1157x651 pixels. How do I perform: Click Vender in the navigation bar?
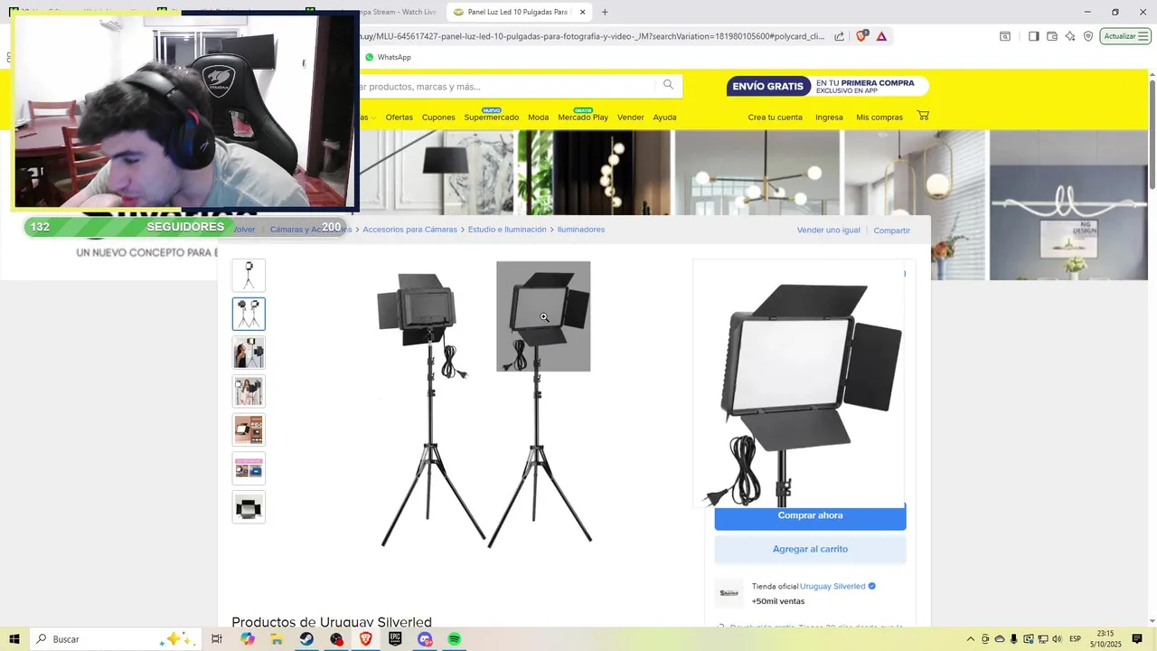tap(631, 118)
